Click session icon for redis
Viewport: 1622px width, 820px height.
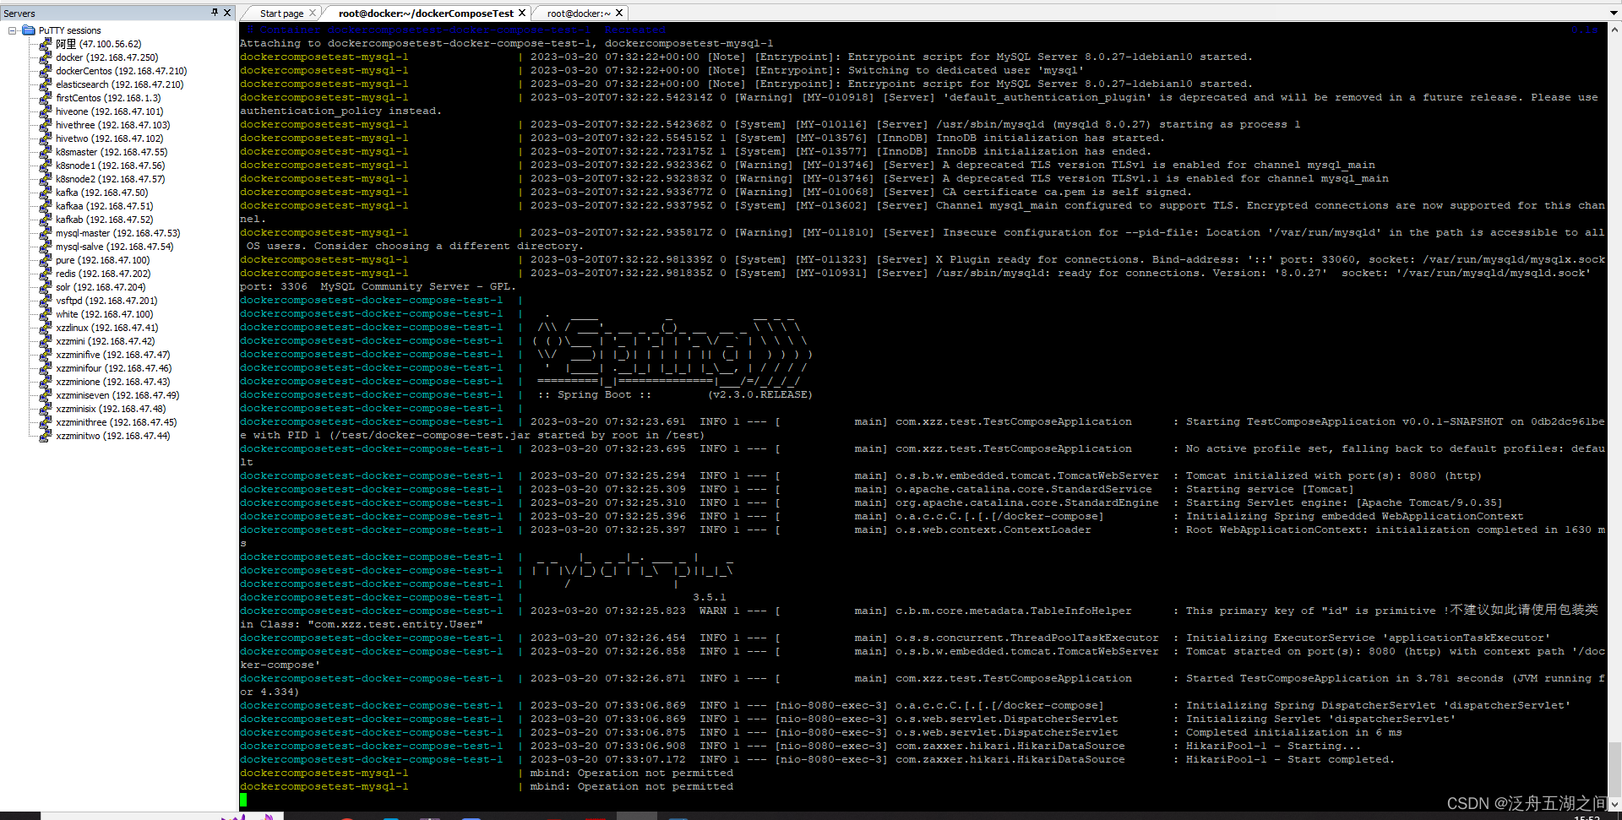[46, 274]
